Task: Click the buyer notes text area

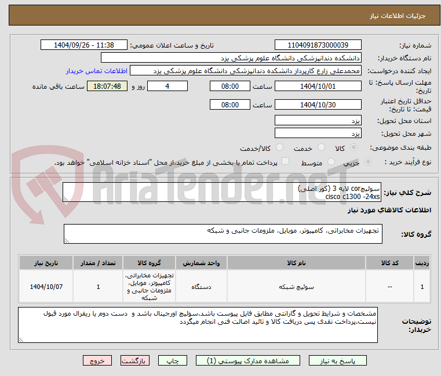Action: [198, 325]
